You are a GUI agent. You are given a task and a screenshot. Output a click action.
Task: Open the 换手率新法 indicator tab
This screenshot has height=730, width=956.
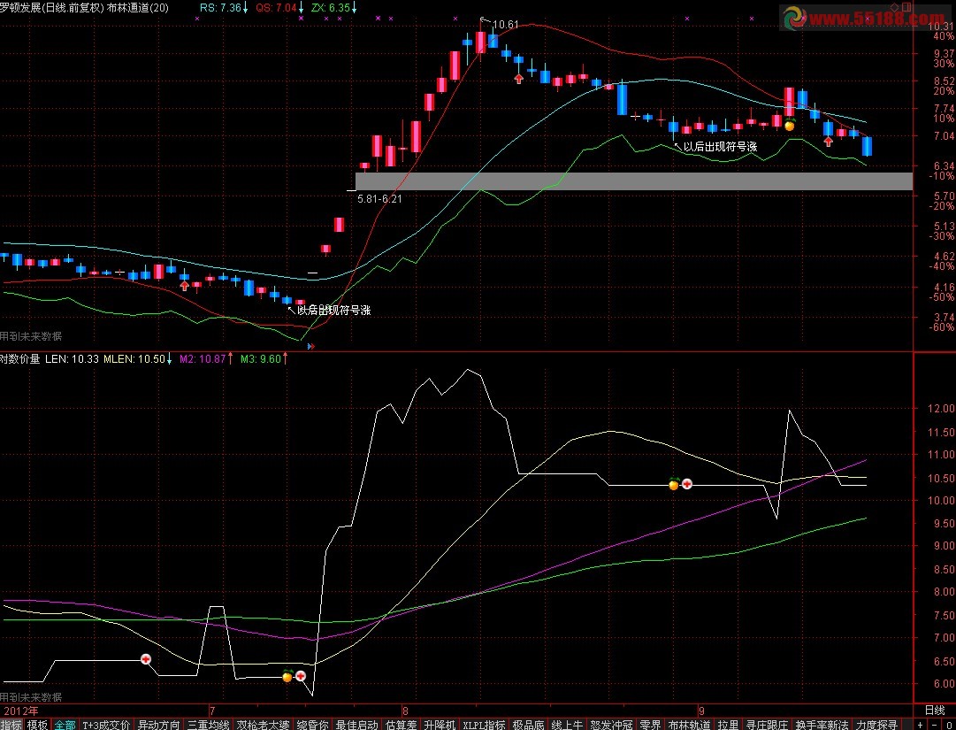[822, 725]
